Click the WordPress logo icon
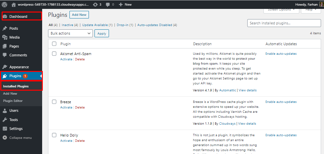The height and width of the screenshot is (154, 324). (x=4, y=4)
